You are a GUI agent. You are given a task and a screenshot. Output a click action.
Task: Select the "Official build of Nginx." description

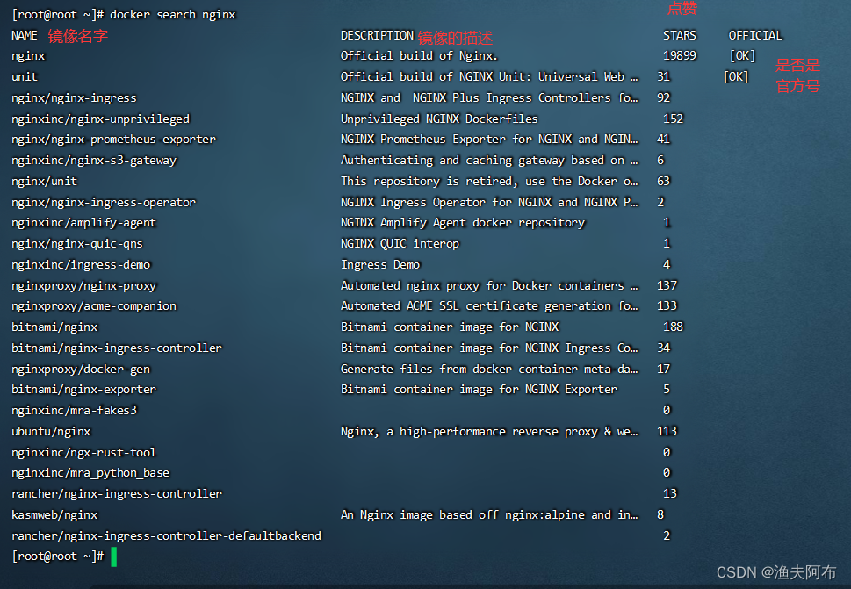(419, 56)
